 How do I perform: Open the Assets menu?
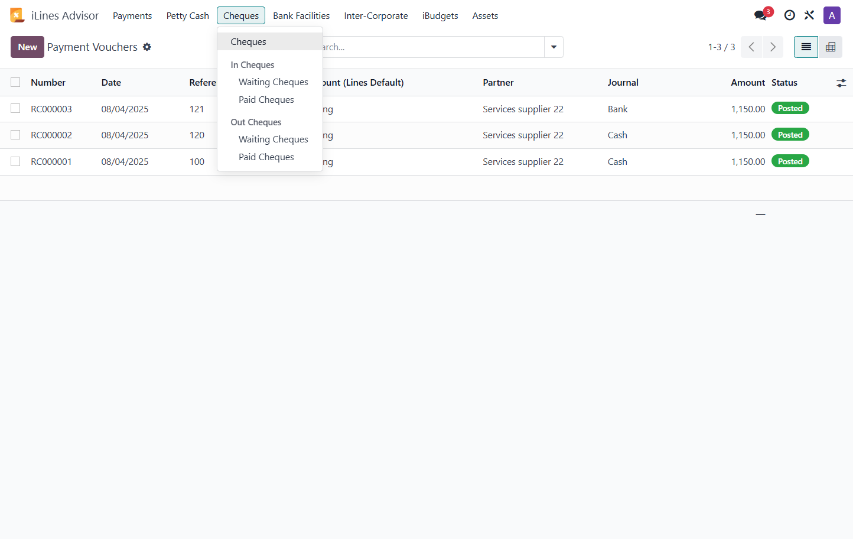click(x=485, y=16)
